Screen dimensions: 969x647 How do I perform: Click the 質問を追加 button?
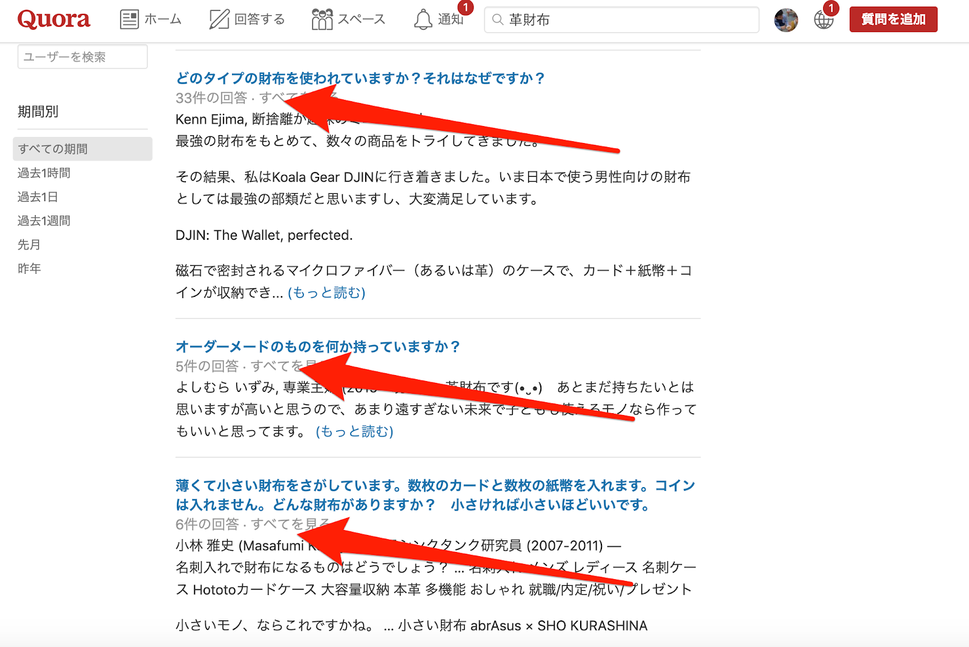pos(893,19)
